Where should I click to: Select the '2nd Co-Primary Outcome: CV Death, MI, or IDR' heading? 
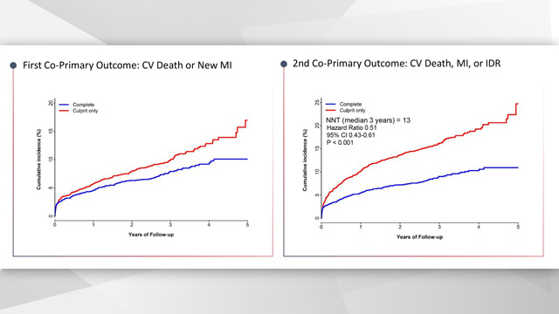397,64
